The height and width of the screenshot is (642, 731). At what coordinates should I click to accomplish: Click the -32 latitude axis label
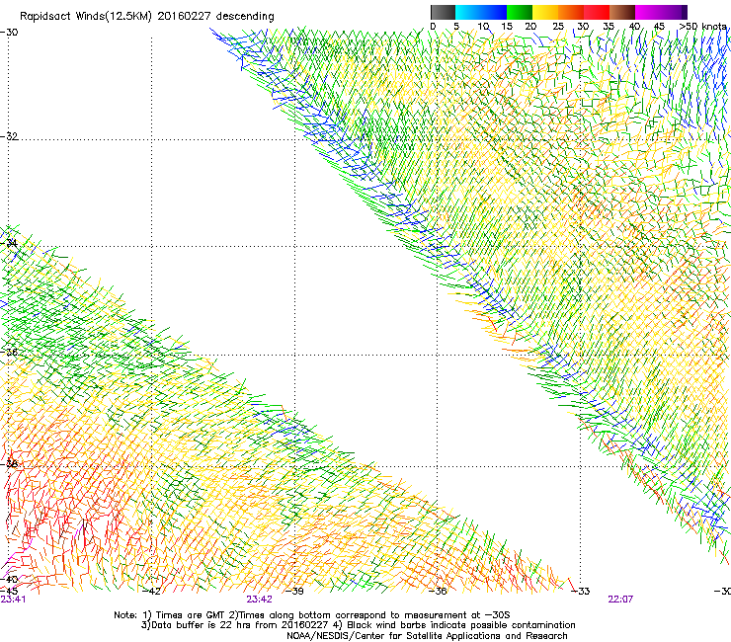click(x=9, y=136)
